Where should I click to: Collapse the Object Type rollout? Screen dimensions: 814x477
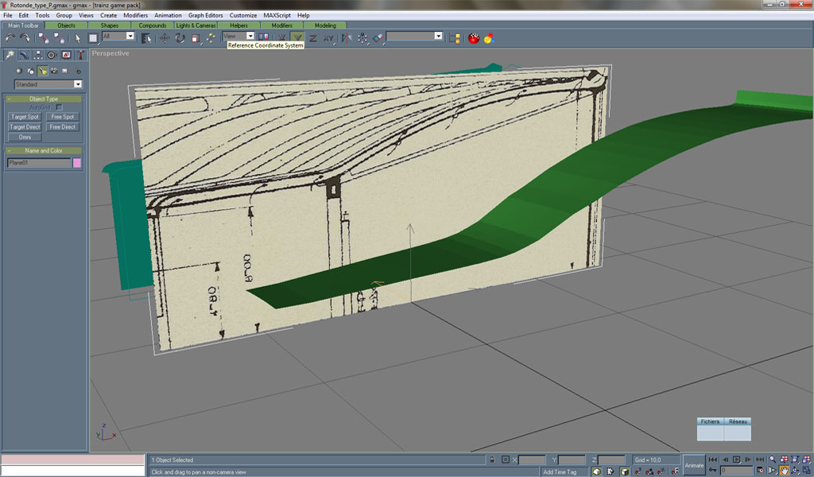44,99
